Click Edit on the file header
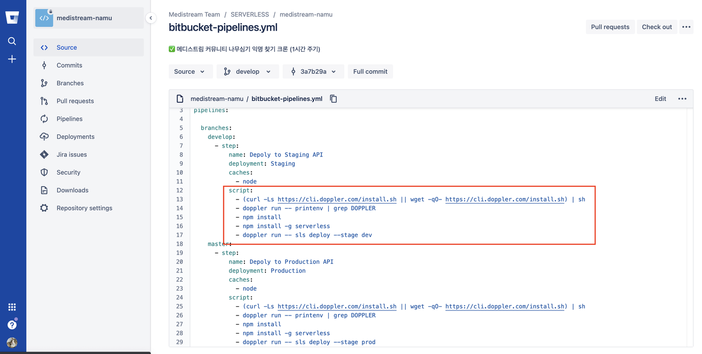The height and width of the screenshot is (354, 702). pyautogui.click(x=660, y=99)
